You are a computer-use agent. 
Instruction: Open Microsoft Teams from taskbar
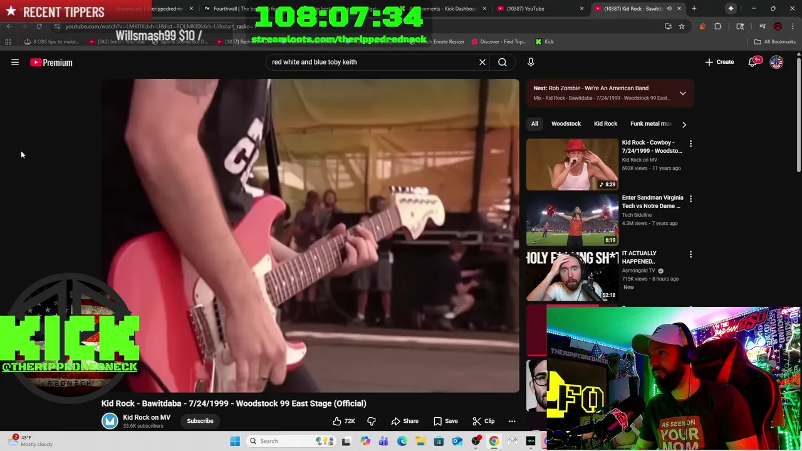[383, 441]
